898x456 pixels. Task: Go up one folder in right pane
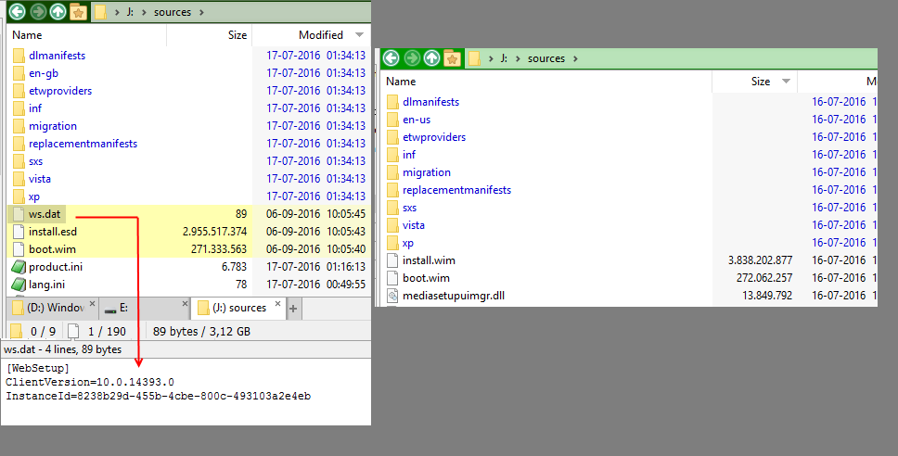coord(431,57)
